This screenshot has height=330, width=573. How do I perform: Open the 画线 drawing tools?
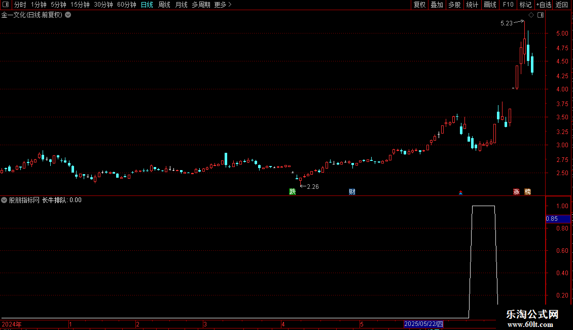pos(490,5)
